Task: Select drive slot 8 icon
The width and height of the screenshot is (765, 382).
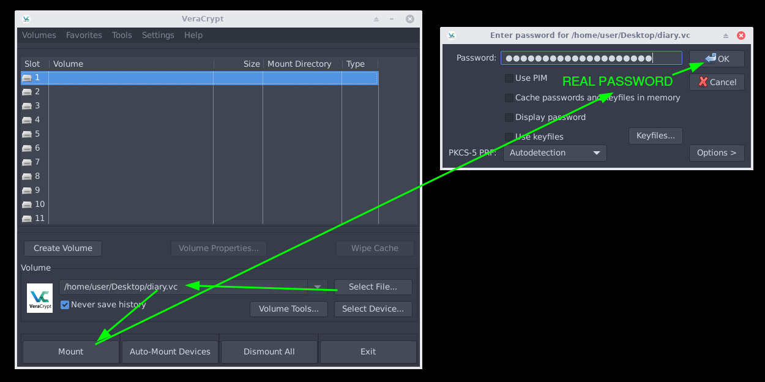Action: 27,176
